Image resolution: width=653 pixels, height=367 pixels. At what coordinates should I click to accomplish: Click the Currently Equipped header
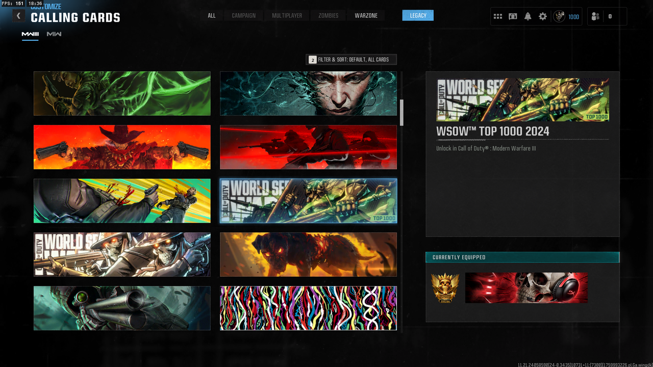click(x=522, y=257)
